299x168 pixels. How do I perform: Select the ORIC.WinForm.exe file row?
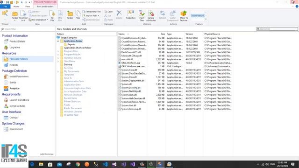175,63
